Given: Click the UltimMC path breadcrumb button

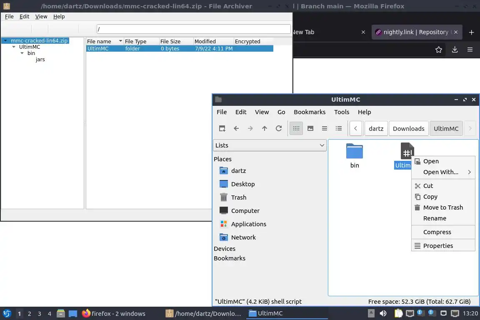Looking at the screenshot, I should point(446,129).
